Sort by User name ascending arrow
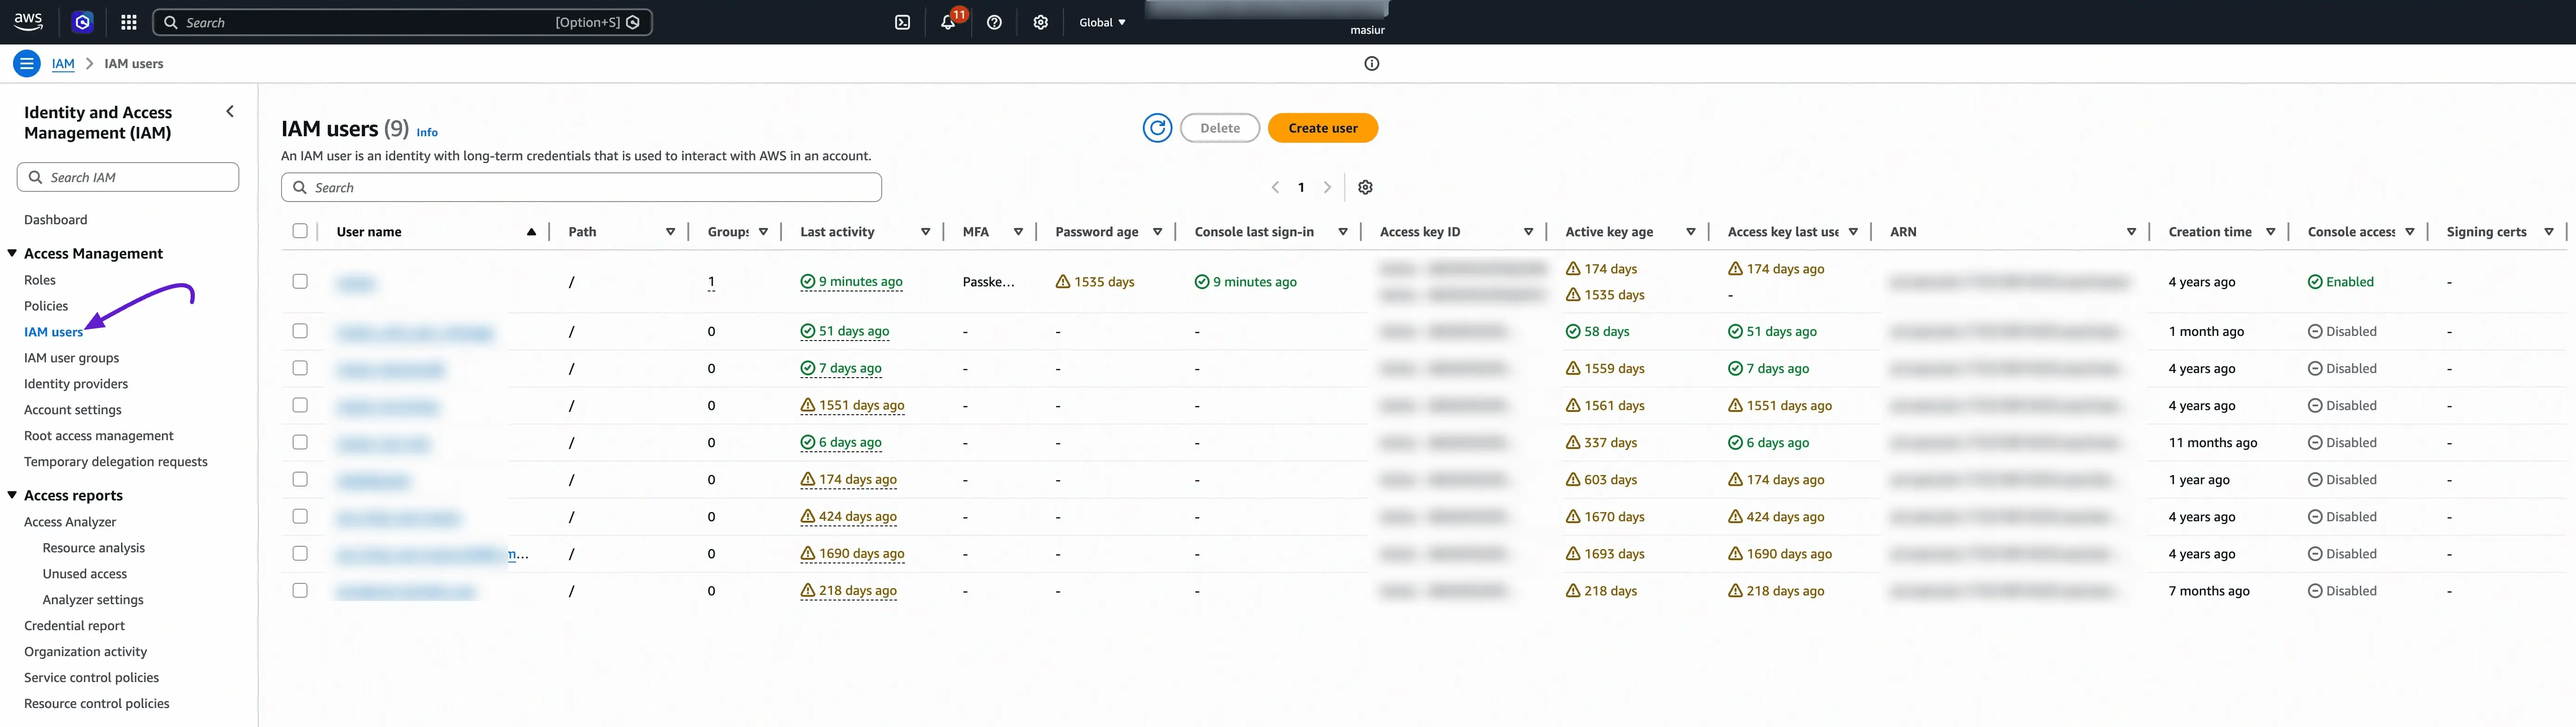The width and height of the screenshot is (2576, 727). (x=531, y=232)
